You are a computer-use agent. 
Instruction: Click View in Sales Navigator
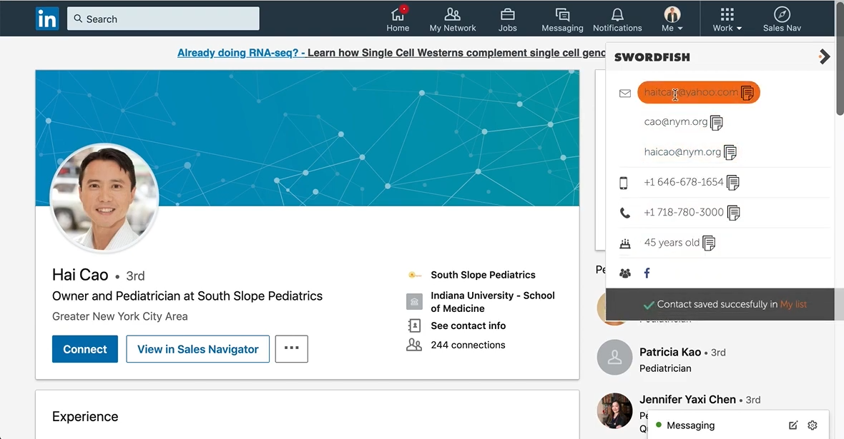197,349
